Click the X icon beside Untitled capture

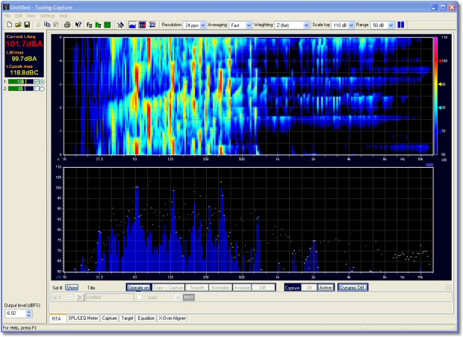tap(80, 297)
